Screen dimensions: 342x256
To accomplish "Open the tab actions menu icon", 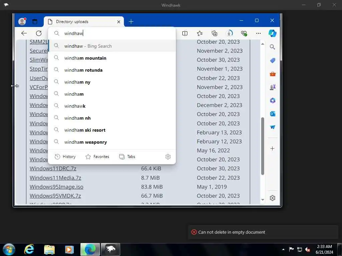I will (x=35, y=22).
